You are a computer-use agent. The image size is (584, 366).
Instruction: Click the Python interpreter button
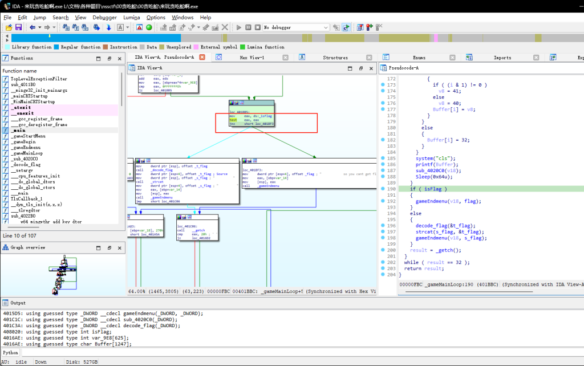pos(10,352)
